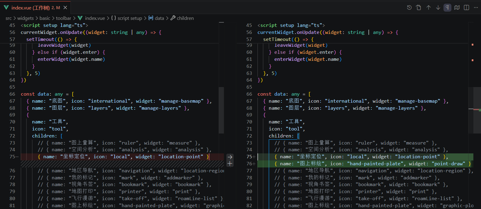Go to next change with down arrow
This screenshot has width=481, height=209.
point(438,8)
